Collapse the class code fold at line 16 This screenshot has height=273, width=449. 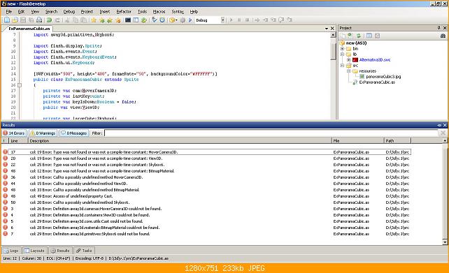pyautogui.click(x=20, y=85)
